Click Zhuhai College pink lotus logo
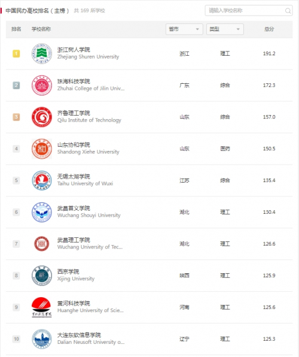This screenshot has width=299, height=357. pos(42,85)
